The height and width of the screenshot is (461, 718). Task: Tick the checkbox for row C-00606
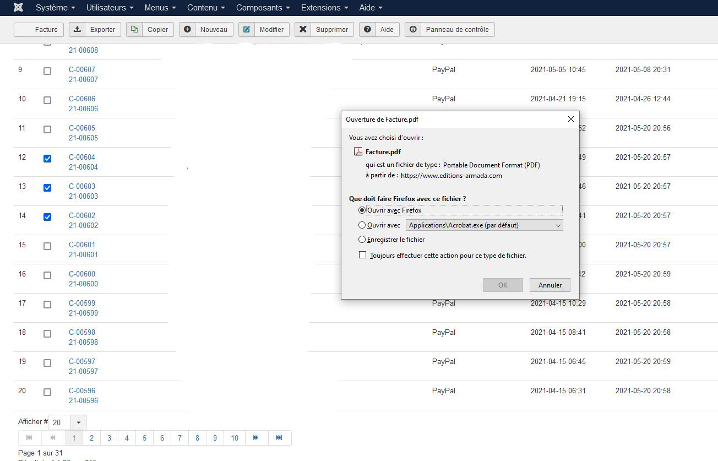pos(47,100)
